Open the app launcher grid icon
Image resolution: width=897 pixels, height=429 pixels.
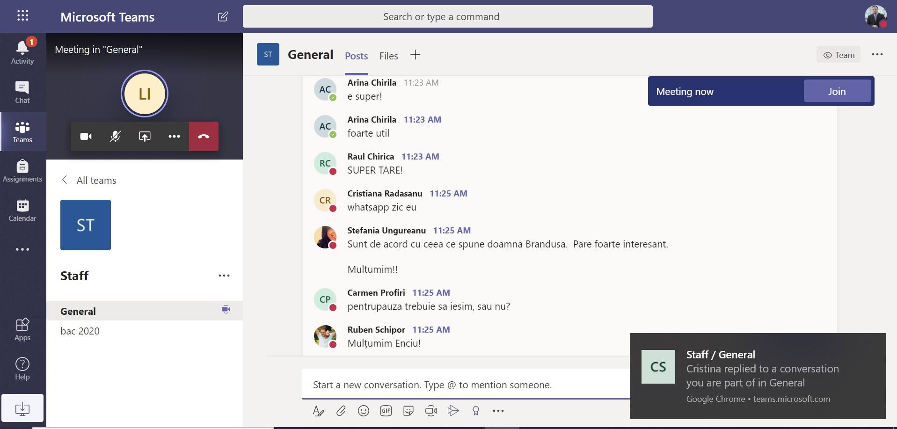coord(22,15)
